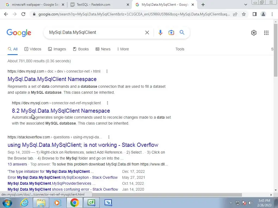278x208 pixels.
Task: Switch to News results
Action: (x=103, y=49)
